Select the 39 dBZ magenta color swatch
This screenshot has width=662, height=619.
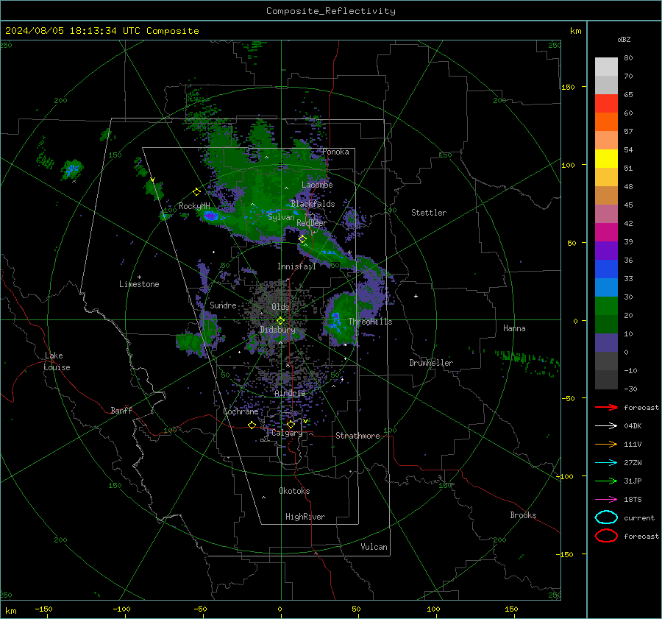(606, 232)
